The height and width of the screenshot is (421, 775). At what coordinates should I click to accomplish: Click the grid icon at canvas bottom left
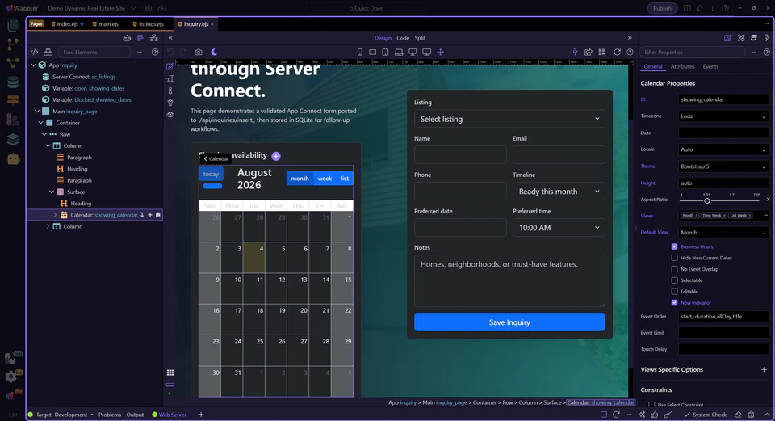tap(170, 373)
